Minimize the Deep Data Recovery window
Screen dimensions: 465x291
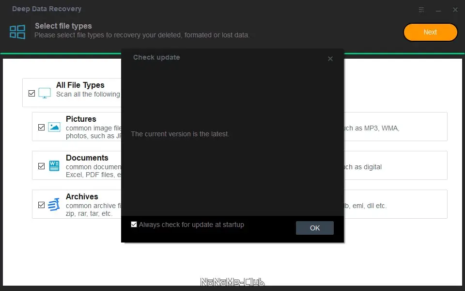point(438,11)
